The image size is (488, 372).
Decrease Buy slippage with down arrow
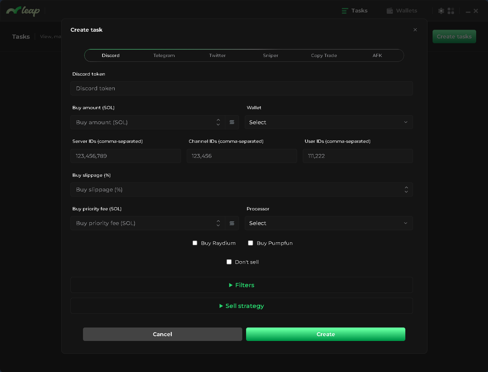coord(406,192)
